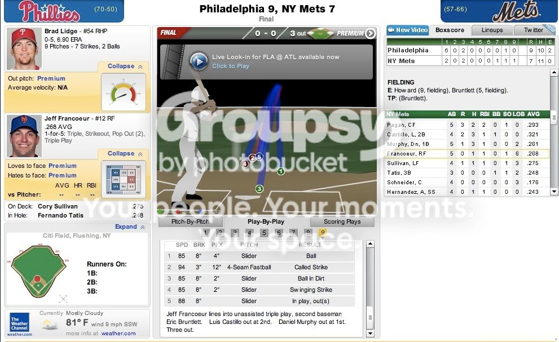559x342 pixels.
Task: Click the Weather Channel logo
Action: (x=19, y=323)
